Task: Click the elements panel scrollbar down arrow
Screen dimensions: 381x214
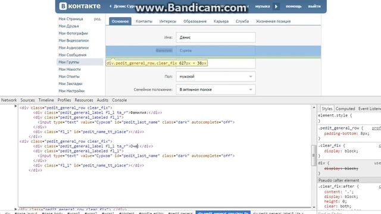Action: pos(314,207)
